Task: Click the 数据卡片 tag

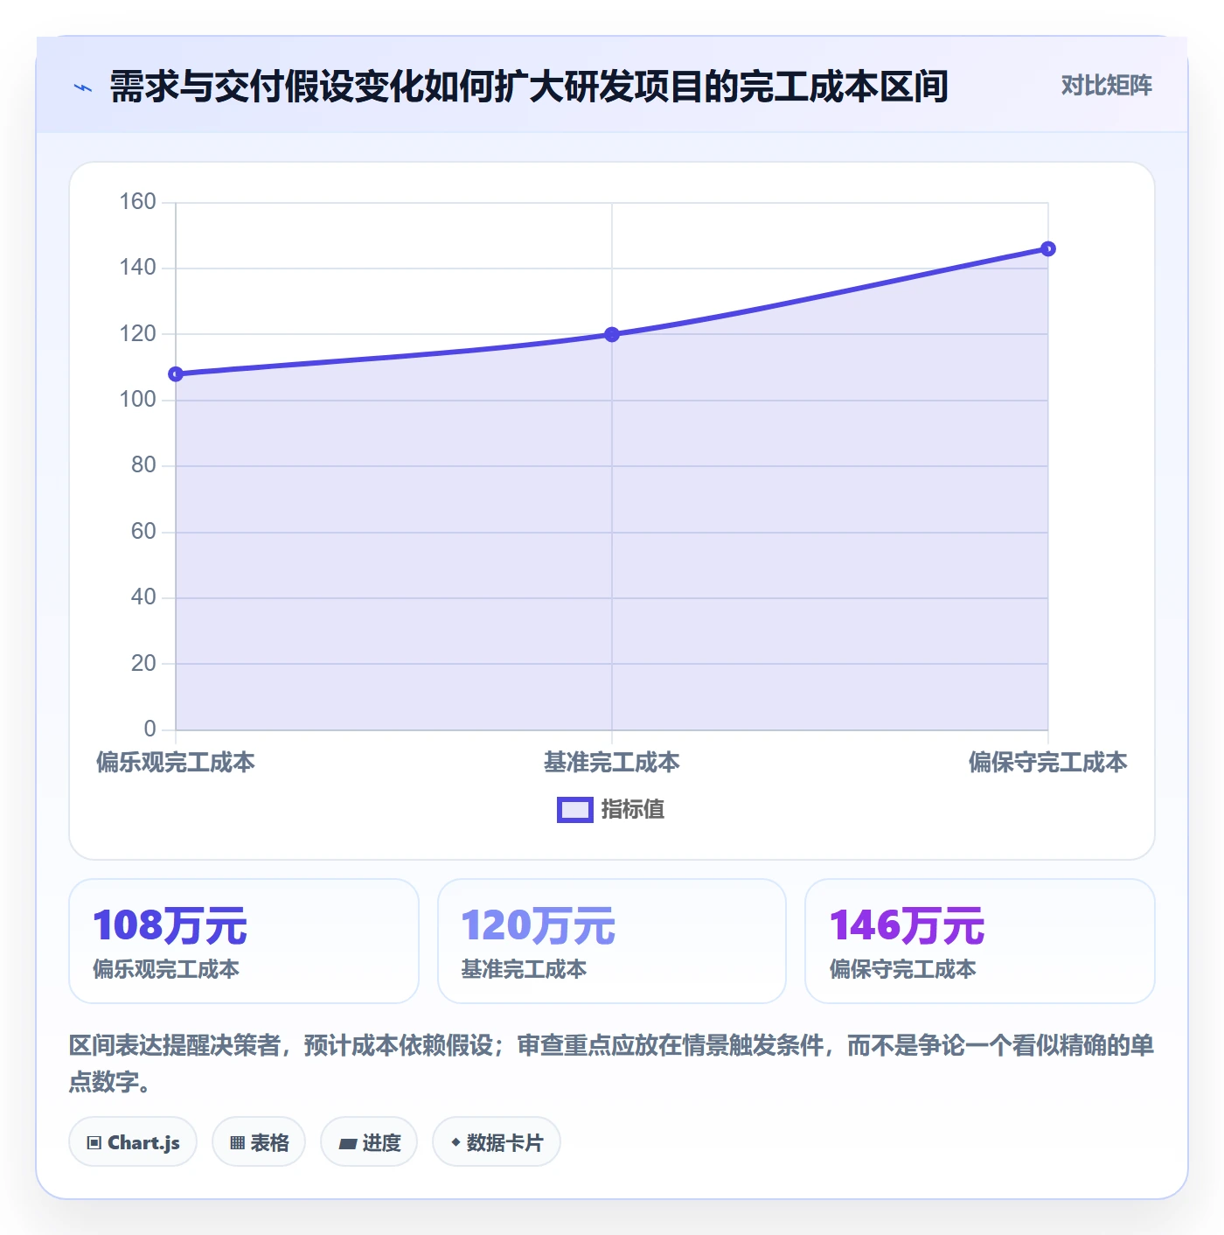Action: pos(497,1142)
